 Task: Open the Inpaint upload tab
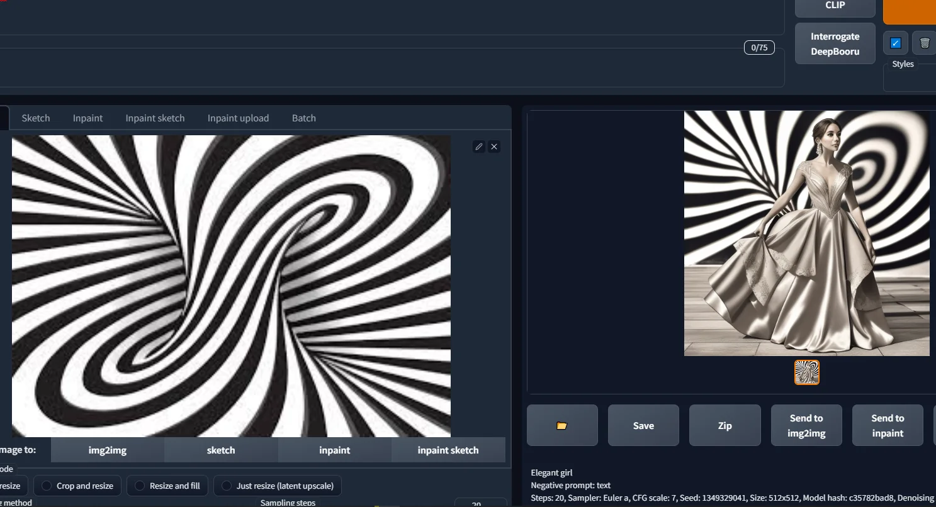coord(238,118)
